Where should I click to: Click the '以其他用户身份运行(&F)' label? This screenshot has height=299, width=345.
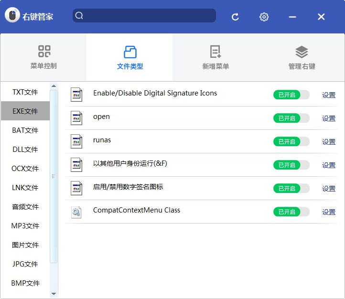click(130, 163)
